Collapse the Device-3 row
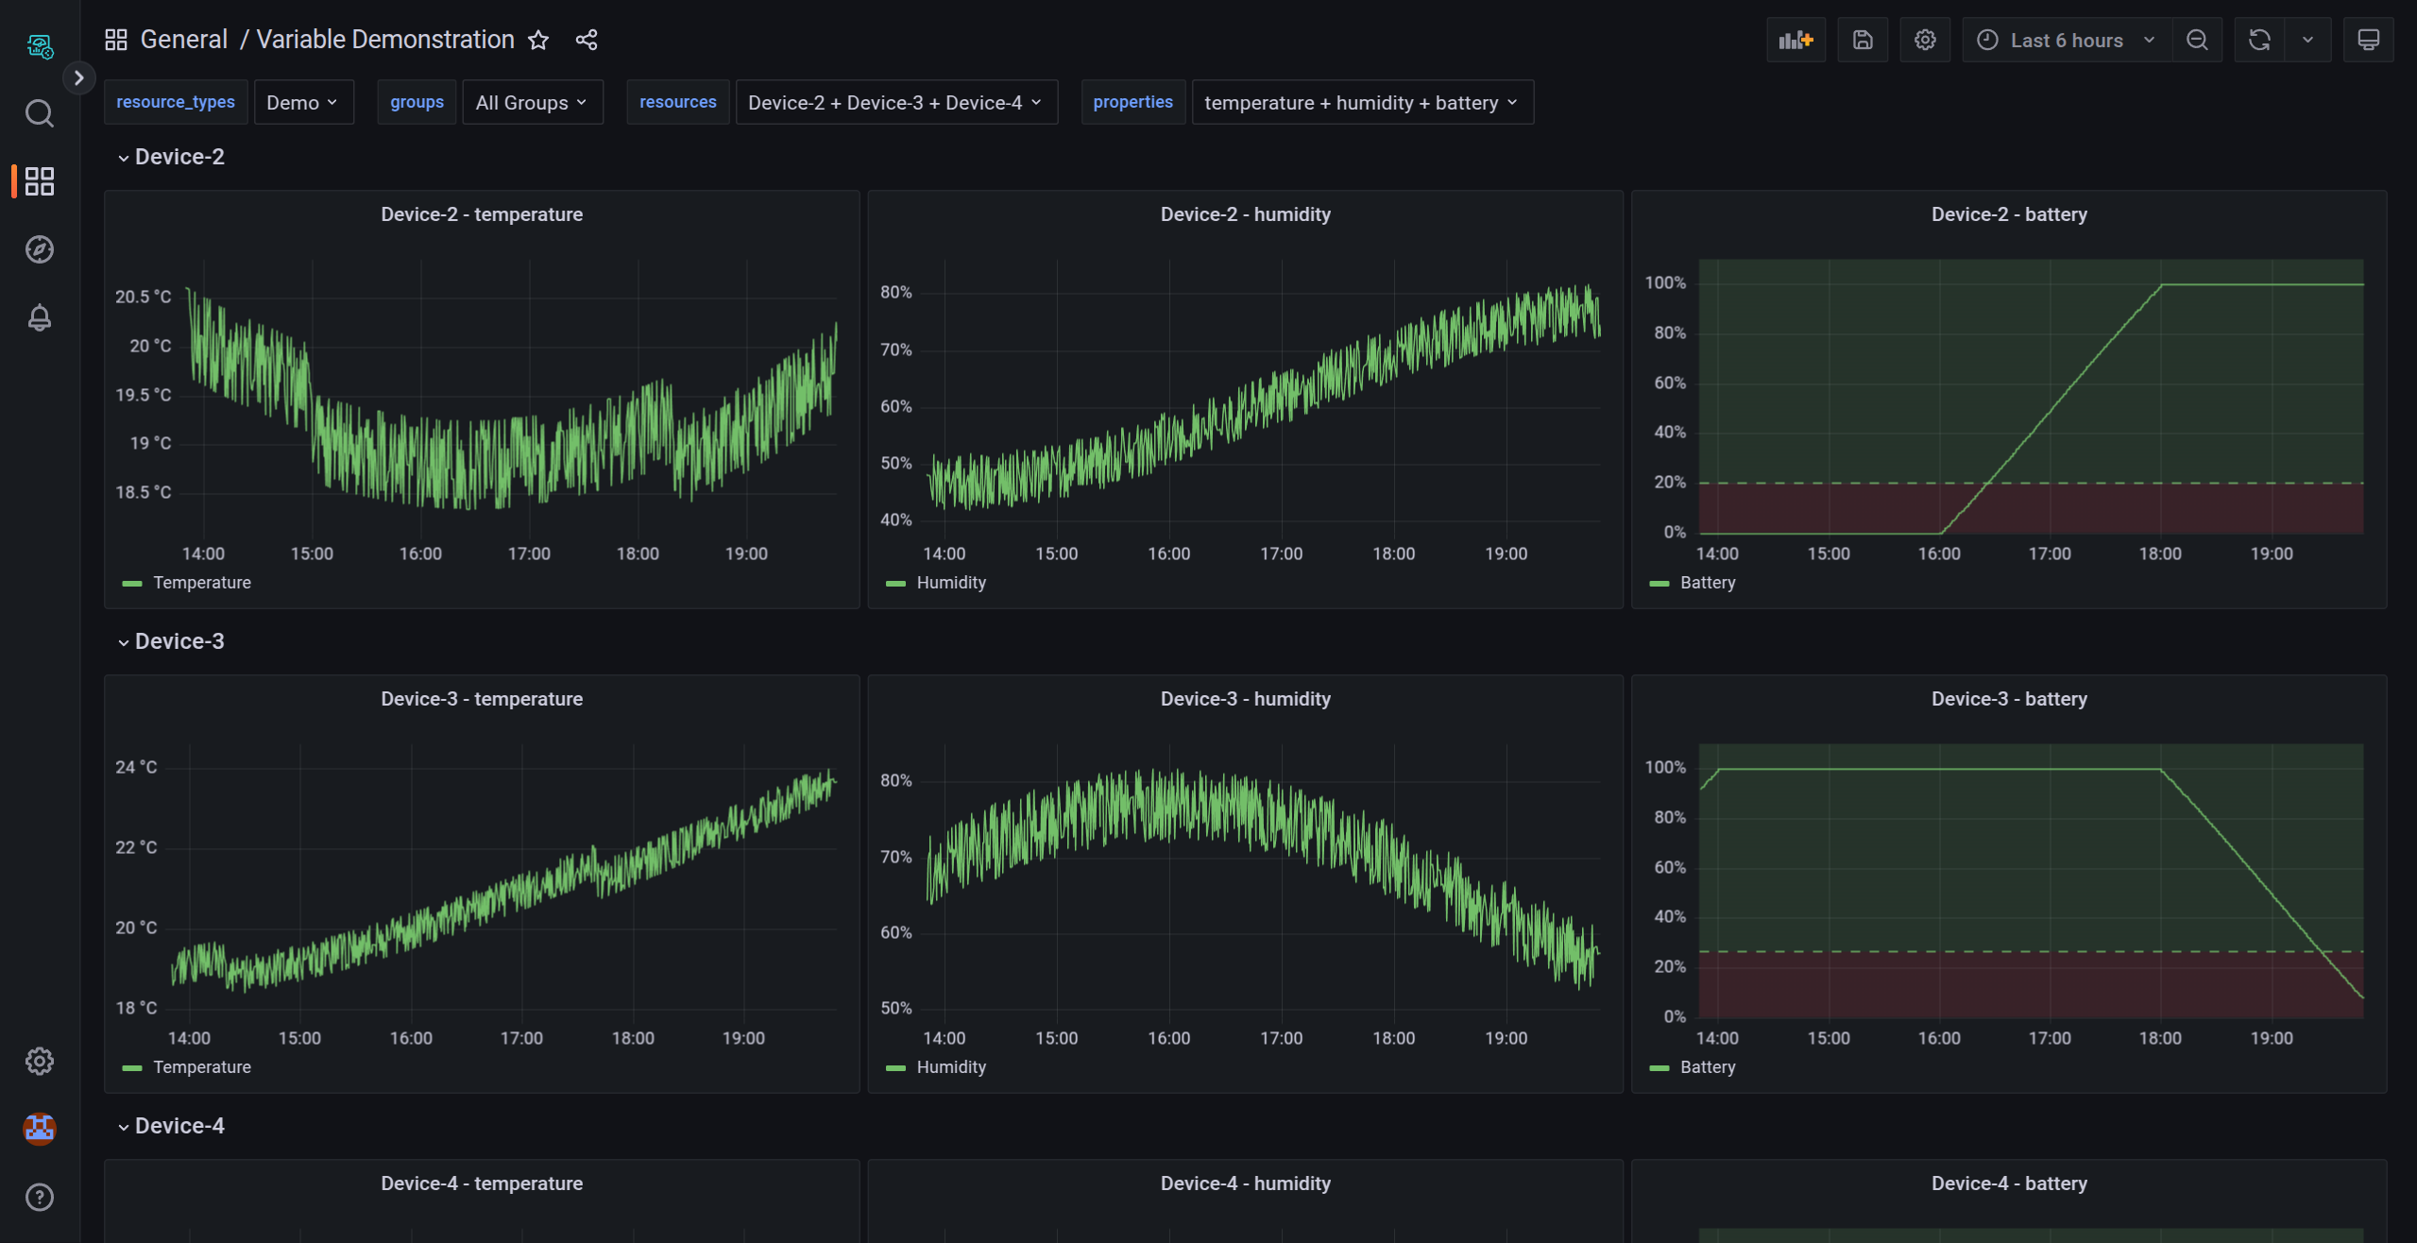The width and height of the screenshot is (2417, 1243). point(179,641)
